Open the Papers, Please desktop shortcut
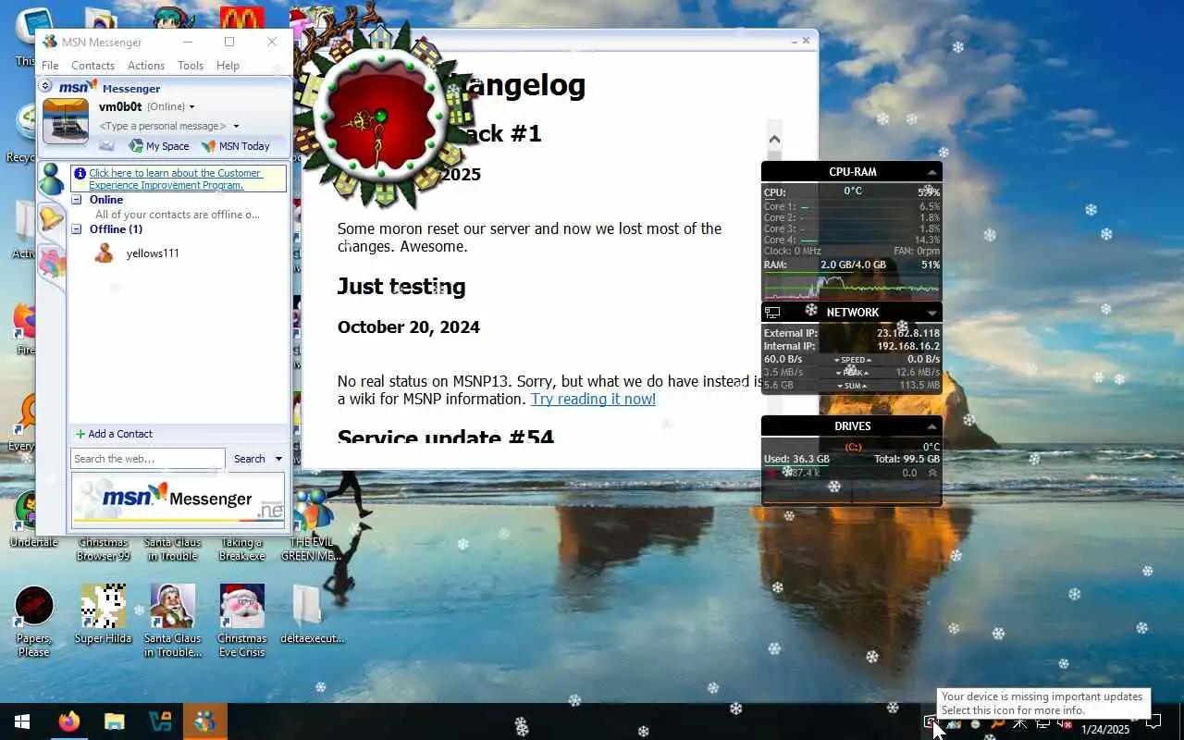Viewport: 1184px width, 740px height. click(x=33, y=622)
